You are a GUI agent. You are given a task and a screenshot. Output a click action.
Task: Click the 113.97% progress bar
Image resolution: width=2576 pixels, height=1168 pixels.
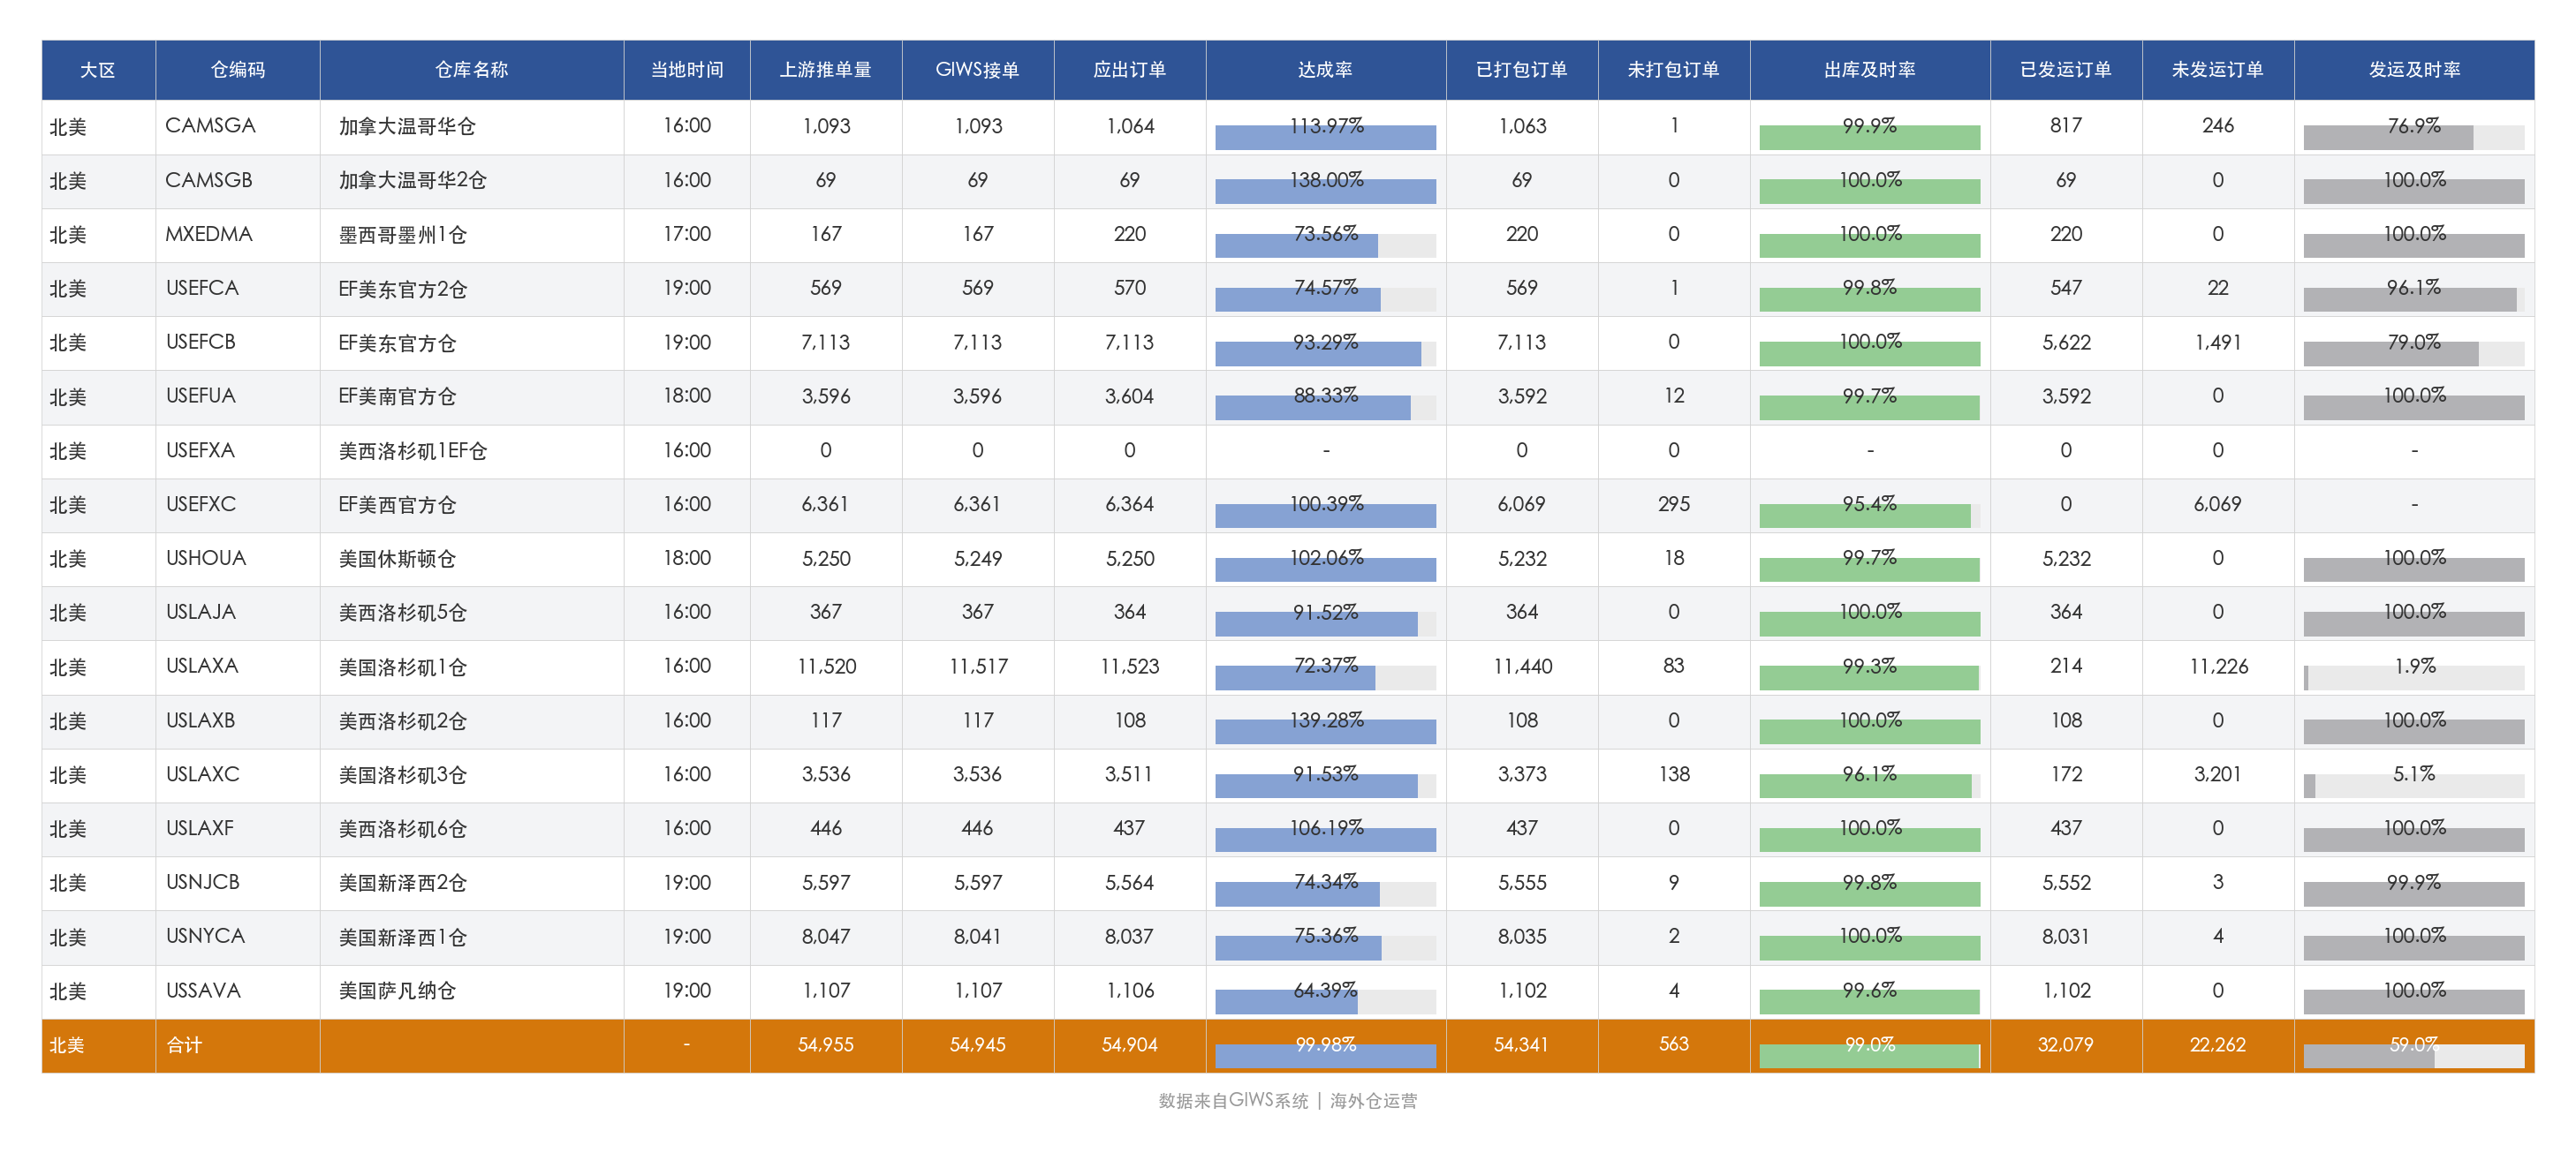click(x=1325, y=137)
